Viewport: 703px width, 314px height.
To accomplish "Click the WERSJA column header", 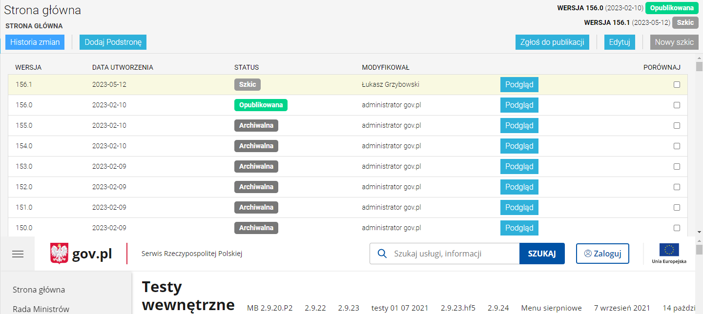I will pos(28,67).
